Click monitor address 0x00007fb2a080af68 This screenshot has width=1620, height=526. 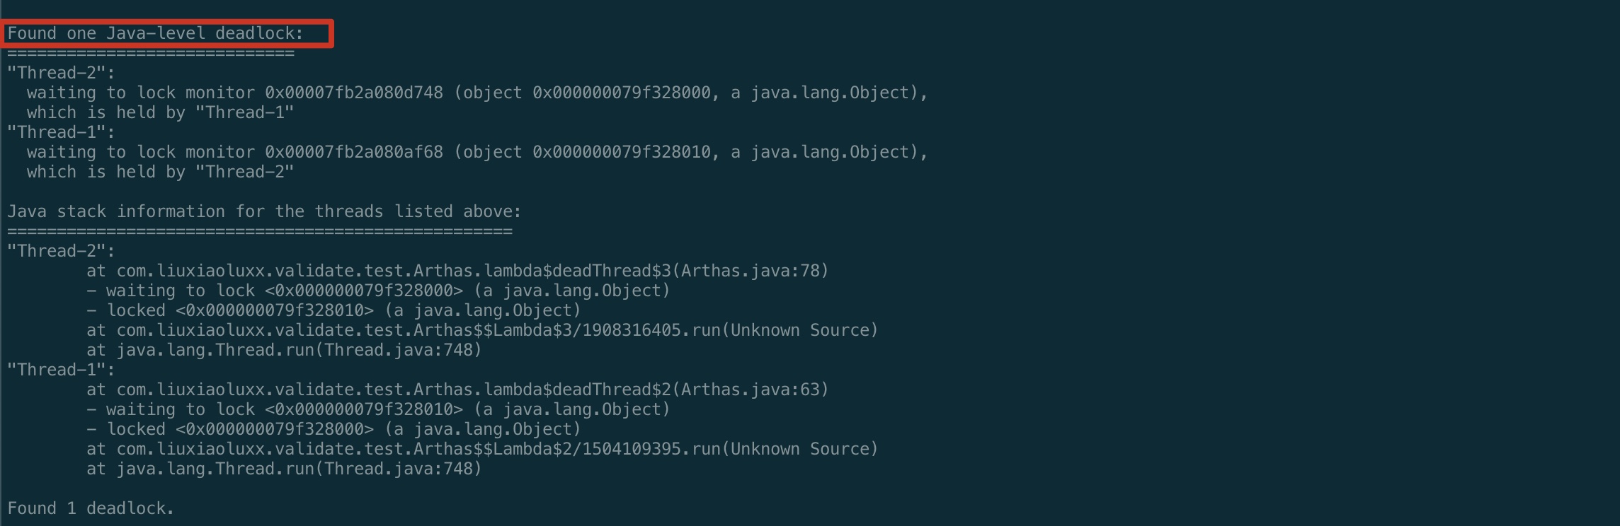pyautogui.click(x=354, y=152)
